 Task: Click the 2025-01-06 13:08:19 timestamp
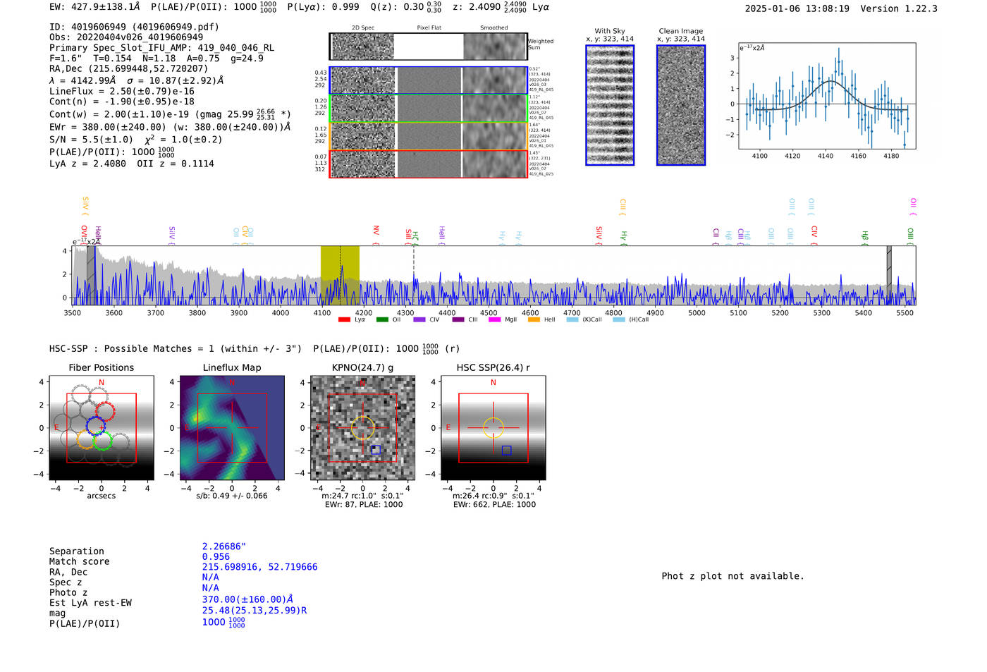pyautogui.click(x=797, y=8)
